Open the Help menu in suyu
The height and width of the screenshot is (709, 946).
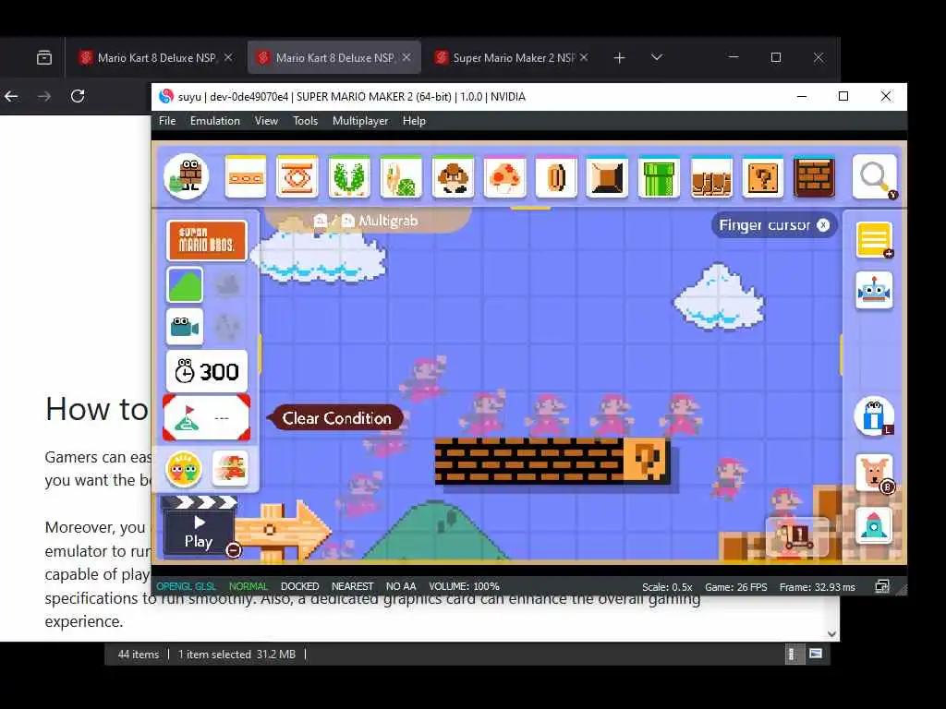click(414, 121)
